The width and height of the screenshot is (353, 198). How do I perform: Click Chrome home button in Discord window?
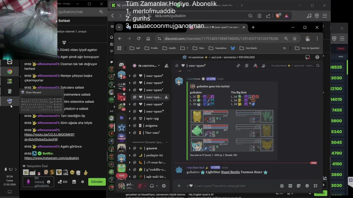click(x=148, y=38)
